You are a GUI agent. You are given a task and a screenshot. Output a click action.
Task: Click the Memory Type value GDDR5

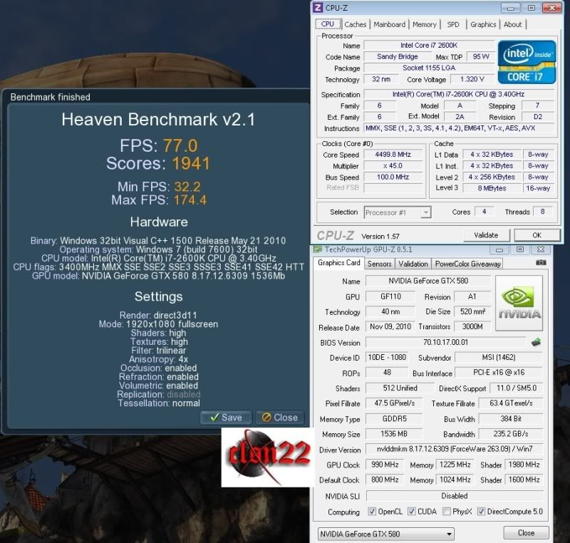[x=395, y=419]
